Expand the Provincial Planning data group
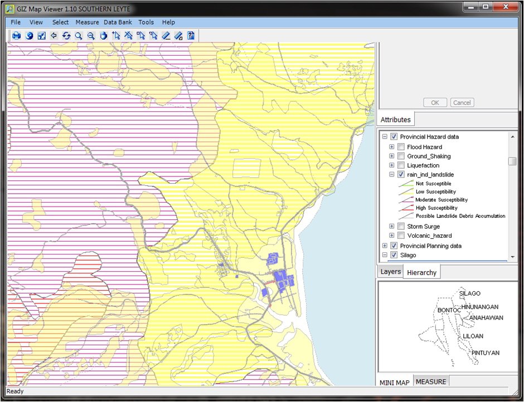The image size is (524, 402). (385, 246)
